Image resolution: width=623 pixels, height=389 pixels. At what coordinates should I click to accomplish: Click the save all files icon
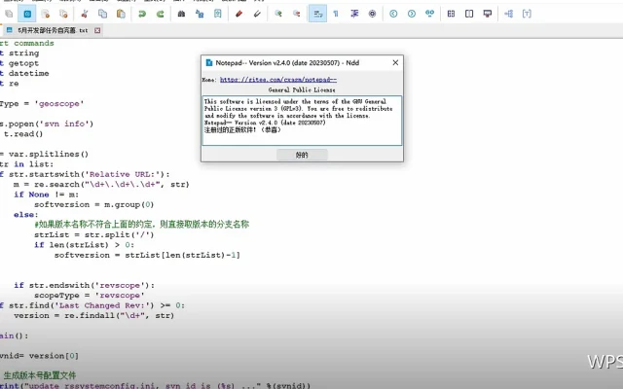63,14
